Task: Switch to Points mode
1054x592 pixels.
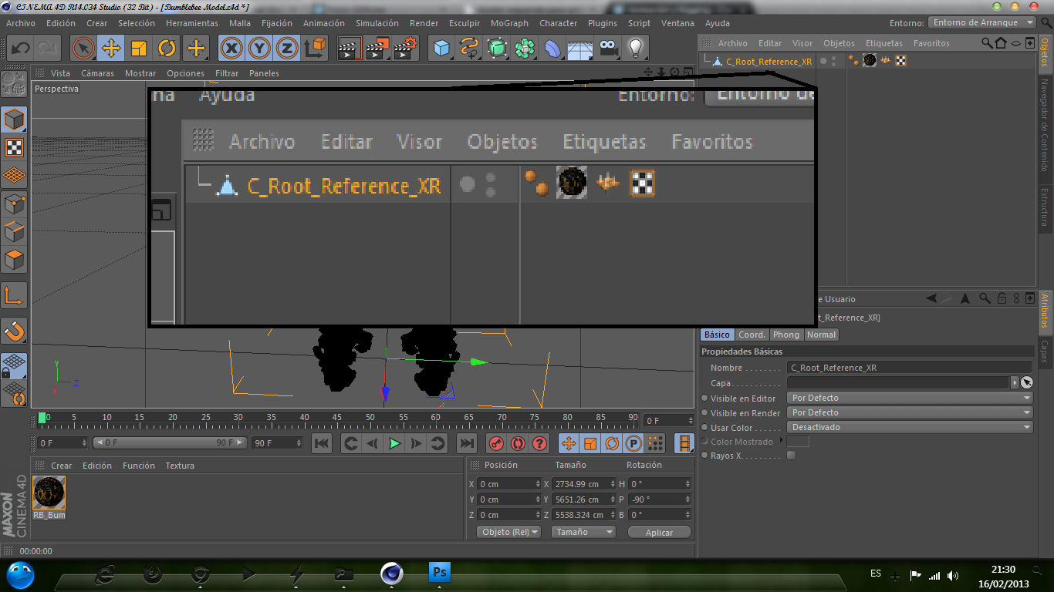Action: point(15,204)
